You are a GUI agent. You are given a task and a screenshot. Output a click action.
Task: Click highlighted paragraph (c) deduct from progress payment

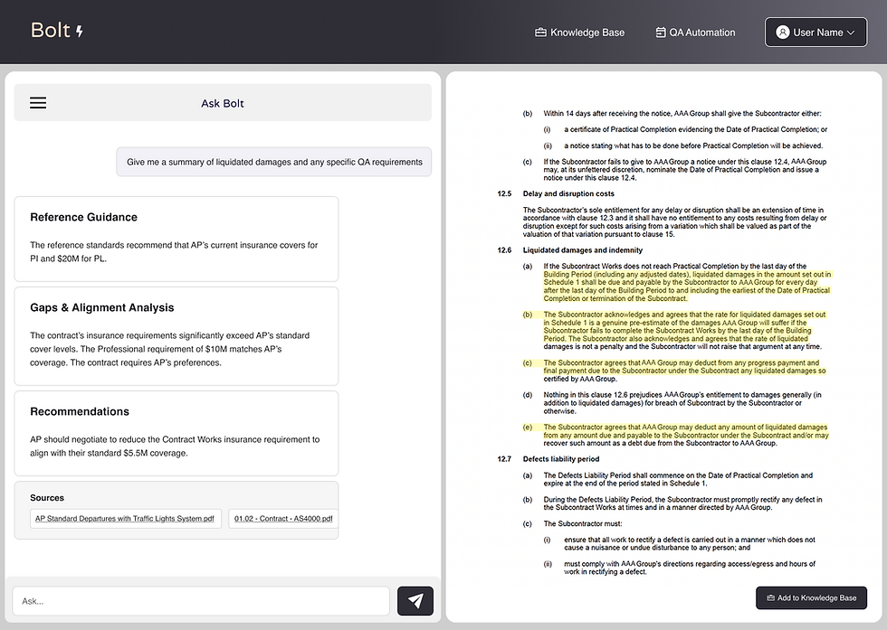[684, 371]
